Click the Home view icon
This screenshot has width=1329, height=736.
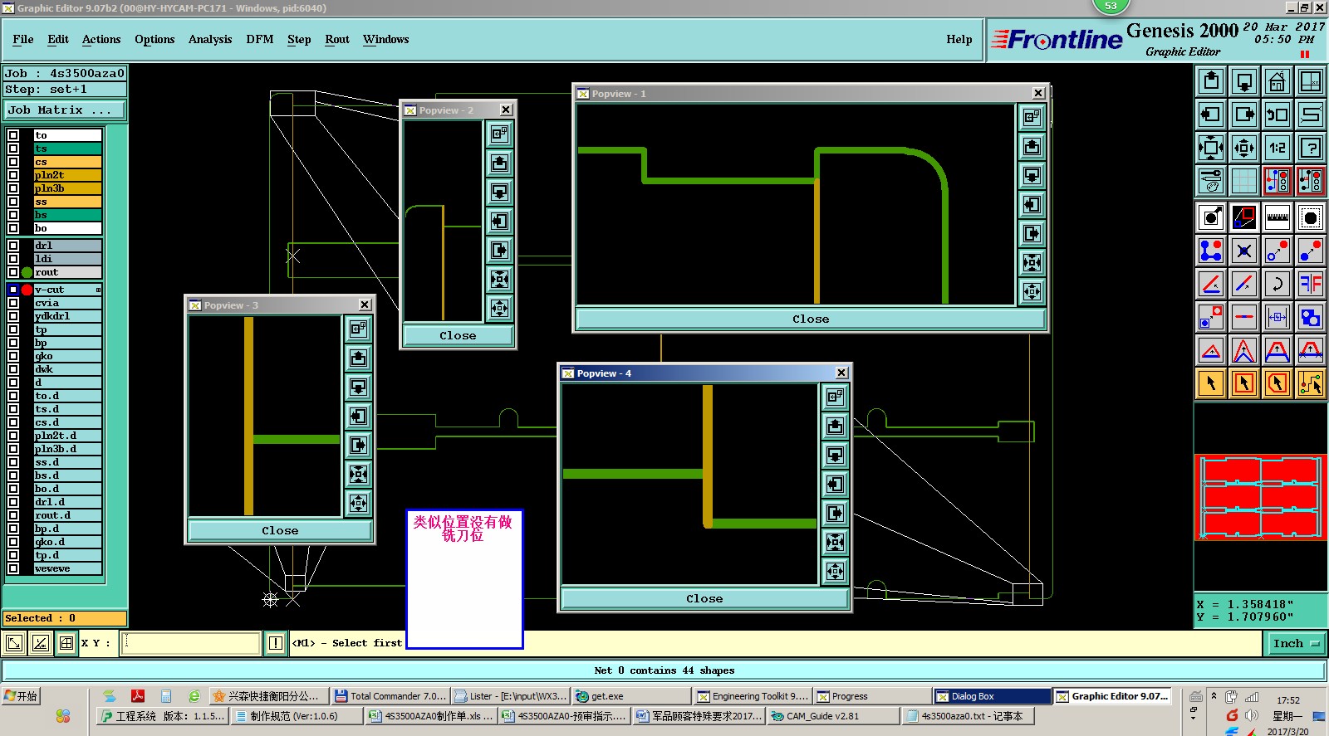1278,81
